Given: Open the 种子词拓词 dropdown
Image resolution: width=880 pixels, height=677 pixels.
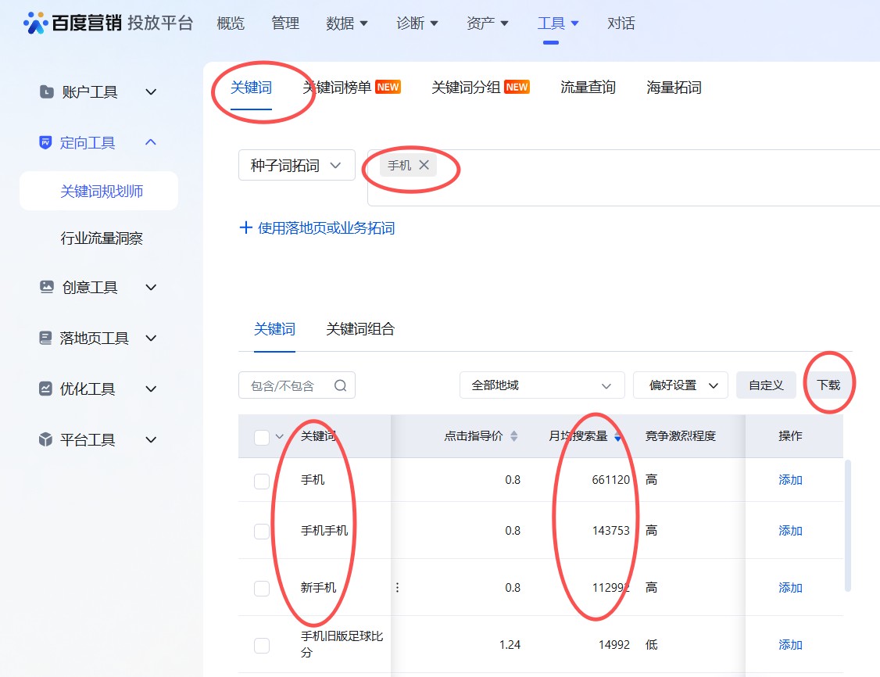Looking at the screenshot, I should (x=296, y=165).
